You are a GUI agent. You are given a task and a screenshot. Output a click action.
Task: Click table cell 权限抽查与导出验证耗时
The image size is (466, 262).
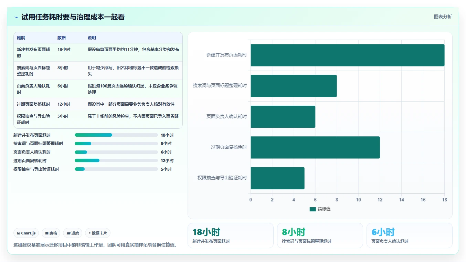click(x=33, y=119)
